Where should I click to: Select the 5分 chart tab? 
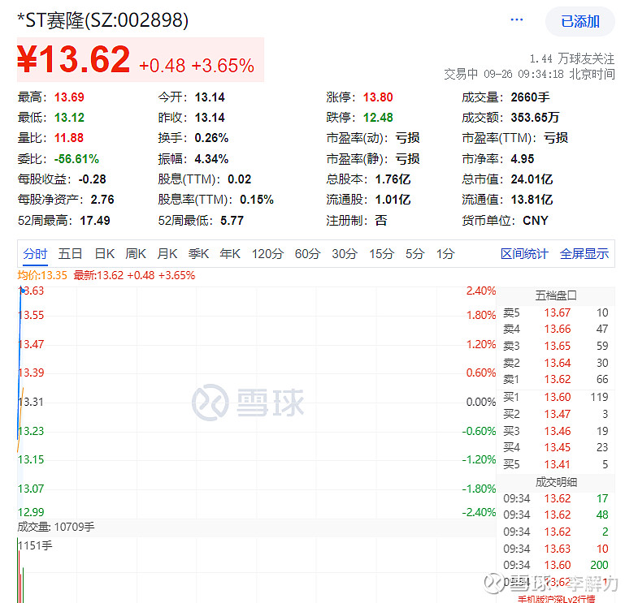point(414,254)
